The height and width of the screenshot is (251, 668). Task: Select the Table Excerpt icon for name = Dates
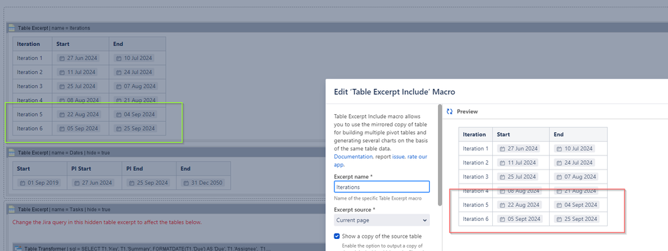[x=12, y=152]
